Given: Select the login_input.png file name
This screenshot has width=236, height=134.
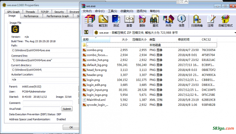Looking at the screenshot, I should [x=97, y=90].
